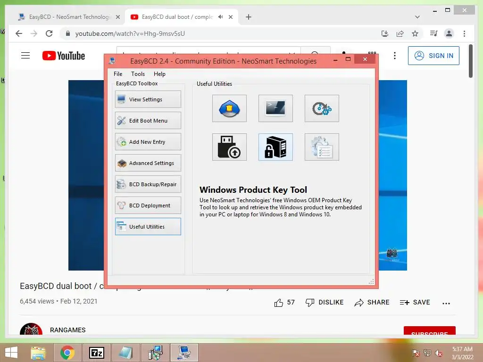Open YouTube settings three-dot menu
Screen dimensions: 483x362
[395, 56]
